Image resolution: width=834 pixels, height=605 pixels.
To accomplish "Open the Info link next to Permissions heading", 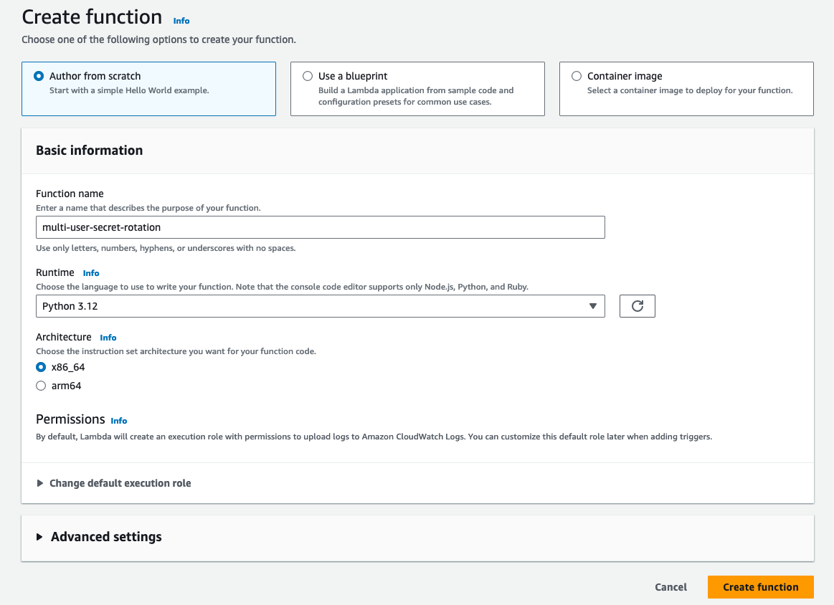I will [118, 421].
